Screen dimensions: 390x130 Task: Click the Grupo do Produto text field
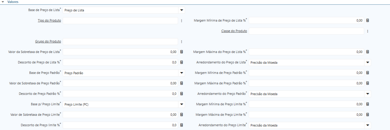coord(120,42)
